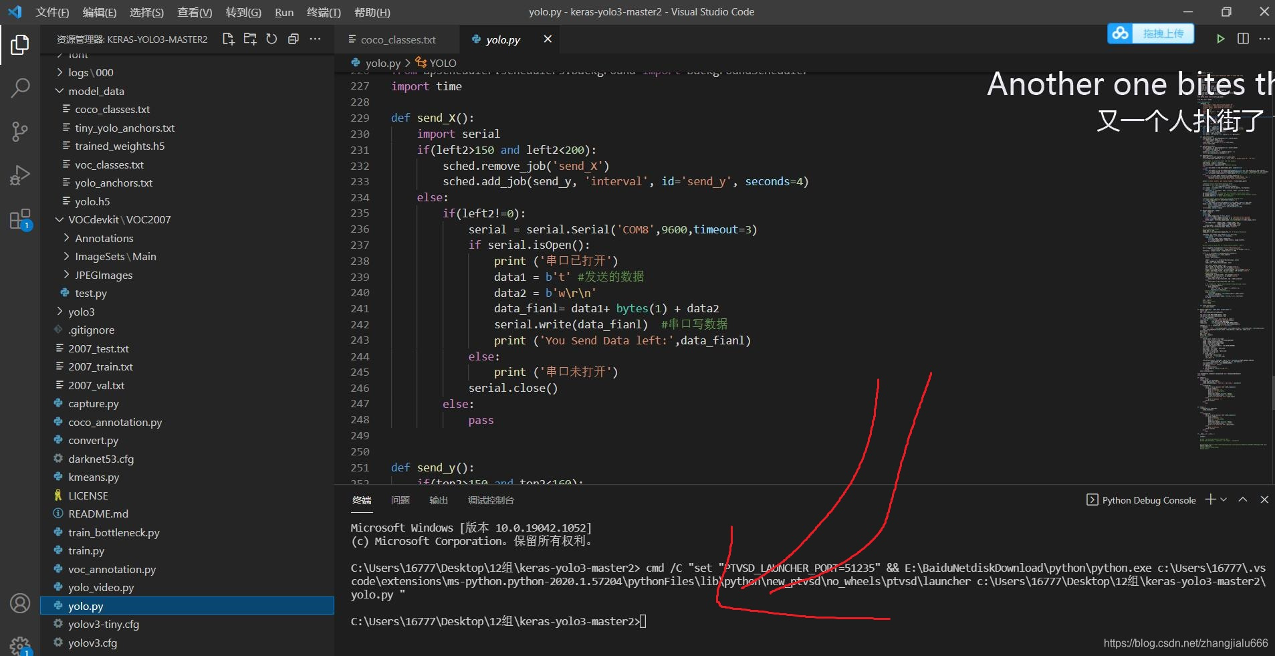Open test.py in VOC2007 folder
Image resolution: width=1275 pixels, height=656 pixels.
click(187, 293)
